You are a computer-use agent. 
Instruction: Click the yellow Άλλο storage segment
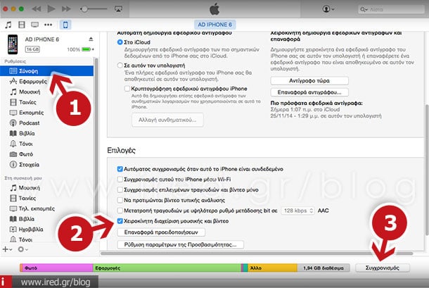(x=272, y=268)
